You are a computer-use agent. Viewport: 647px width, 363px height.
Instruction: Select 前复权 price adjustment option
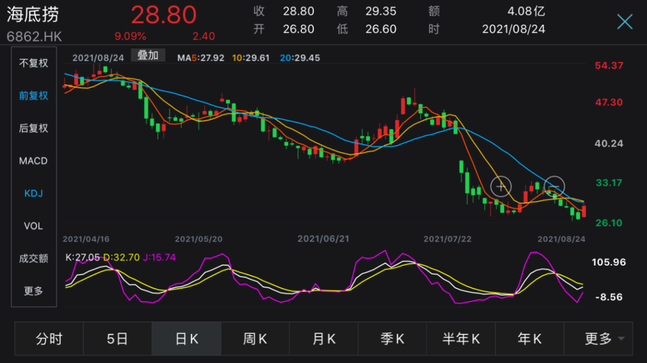34,96
